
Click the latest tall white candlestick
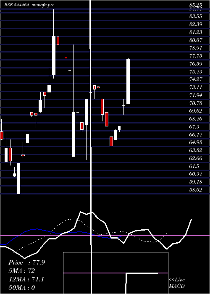click(x=128, y=81)
